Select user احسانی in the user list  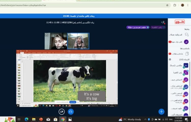click(x=179, y=80)
